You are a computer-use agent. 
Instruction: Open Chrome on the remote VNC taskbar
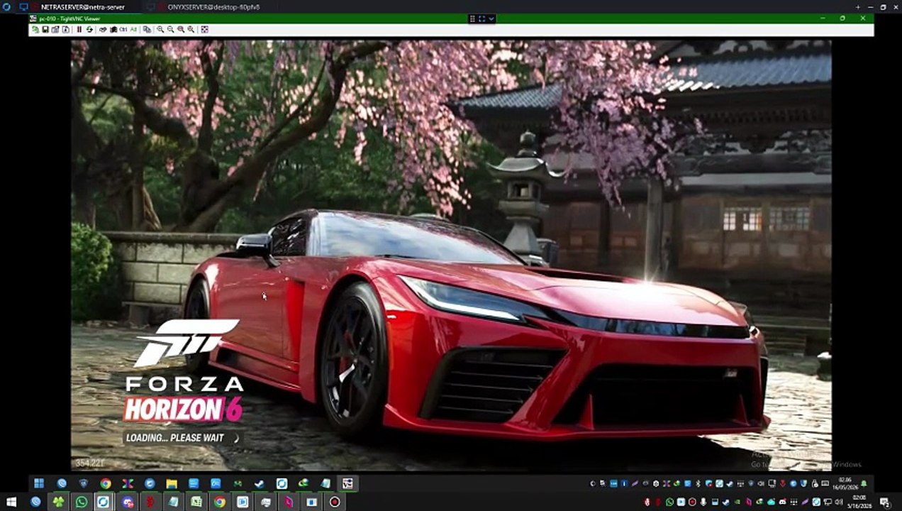106,483
